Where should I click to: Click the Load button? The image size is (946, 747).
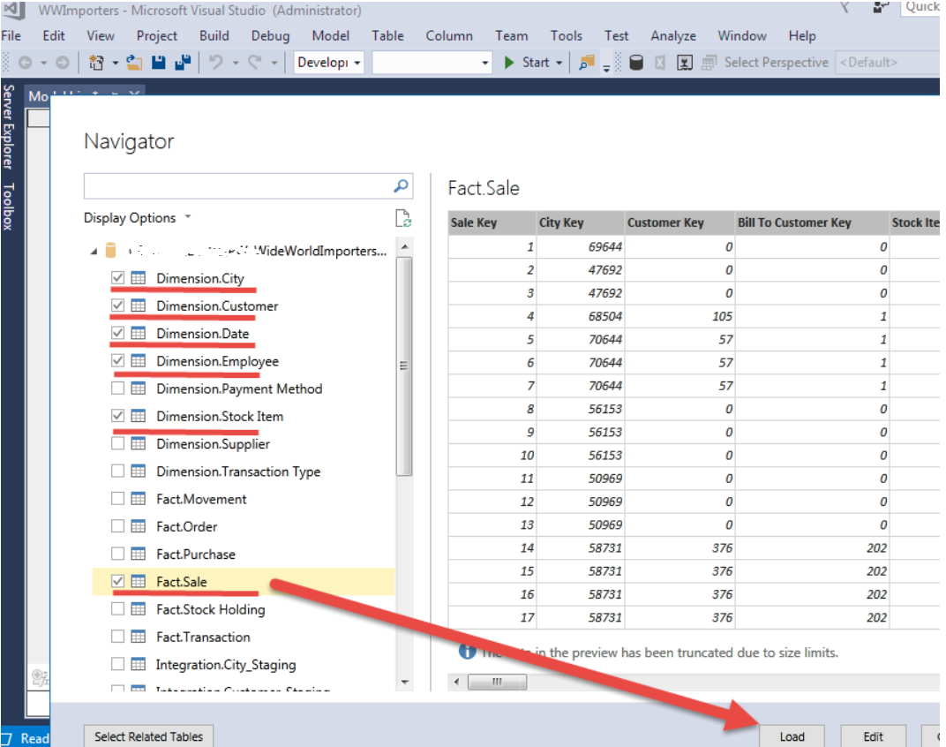point(792,736)
